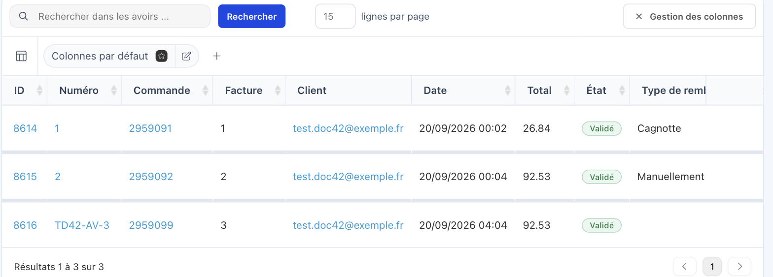This screenshot has width=773, height=277.
Task: Click the Validé badge in row 8614
Action: (x=601, y=128)
